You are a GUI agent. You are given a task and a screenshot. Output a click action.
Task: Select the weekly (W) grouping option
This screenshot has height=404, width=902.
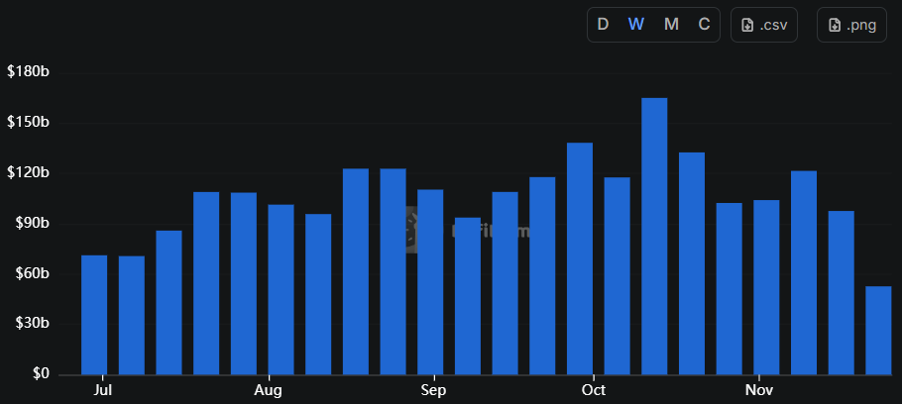636,25
